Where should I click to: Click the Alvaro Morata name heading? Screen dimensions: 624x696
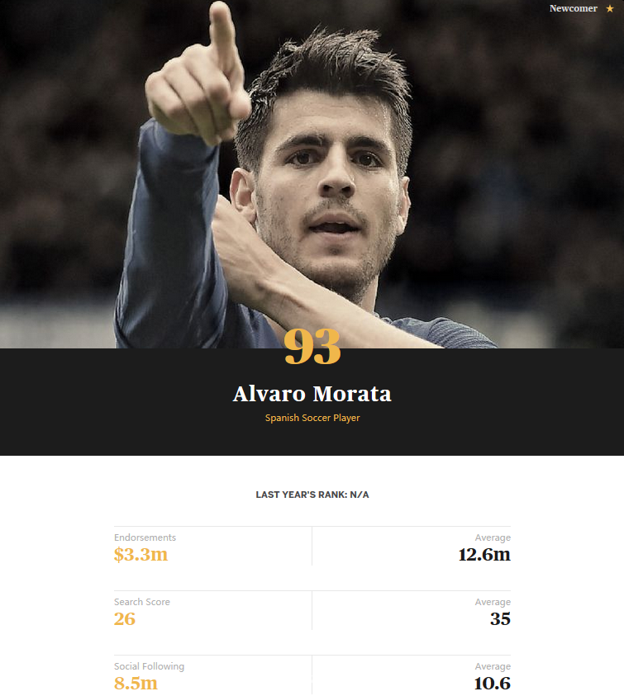tap(312, 394)
